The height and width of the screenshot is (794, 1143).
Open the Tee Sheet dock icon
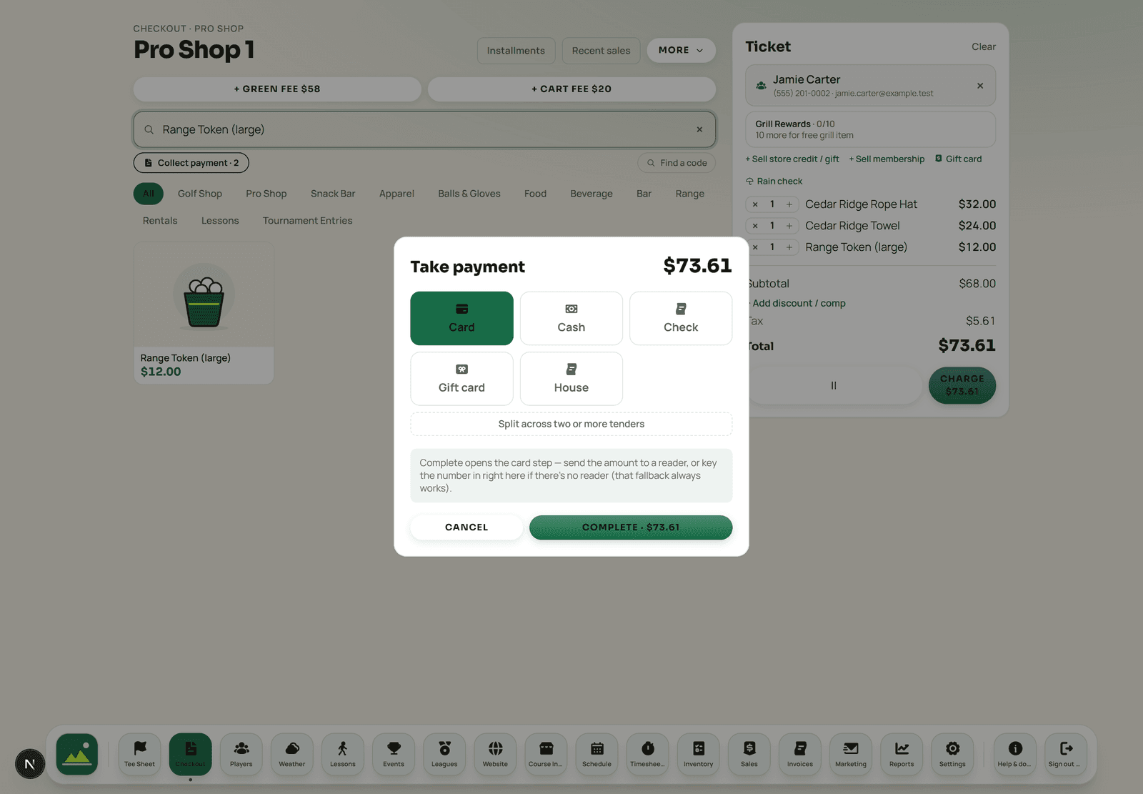click(139, 754)
